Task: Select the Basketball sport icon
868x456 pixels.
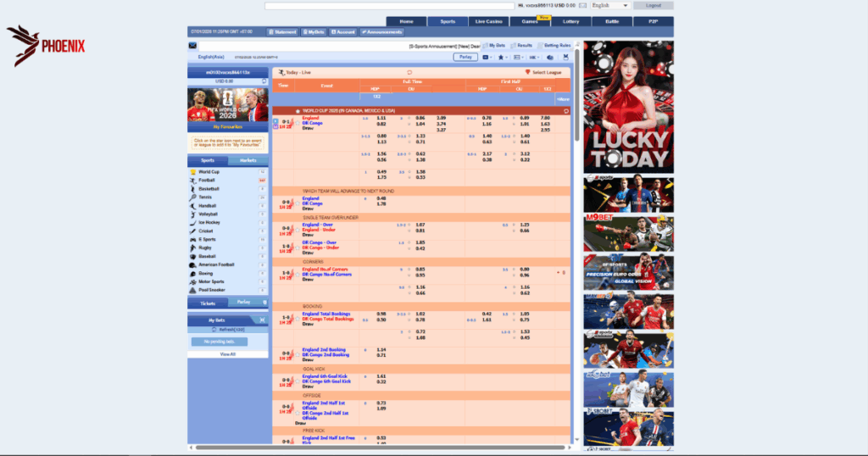Action: tap(192, 189)
